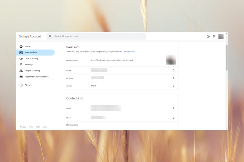Click the Personal info sidebar icon

coord(21,52)
